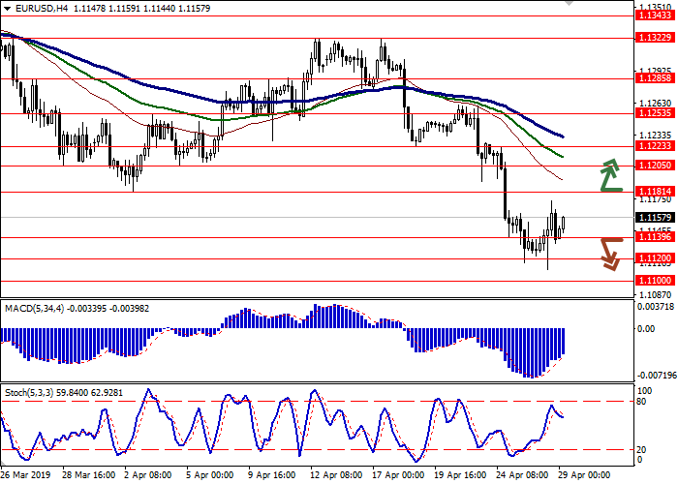Select the 1.13433 red price level label

point(655,15)
